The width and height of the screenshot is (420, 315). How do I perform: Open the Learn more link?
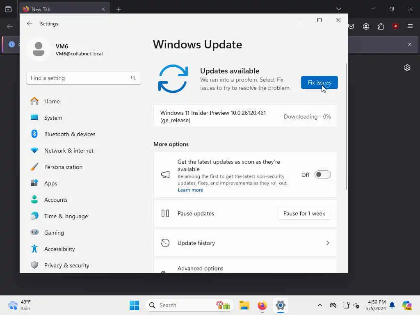coord(190,190)
